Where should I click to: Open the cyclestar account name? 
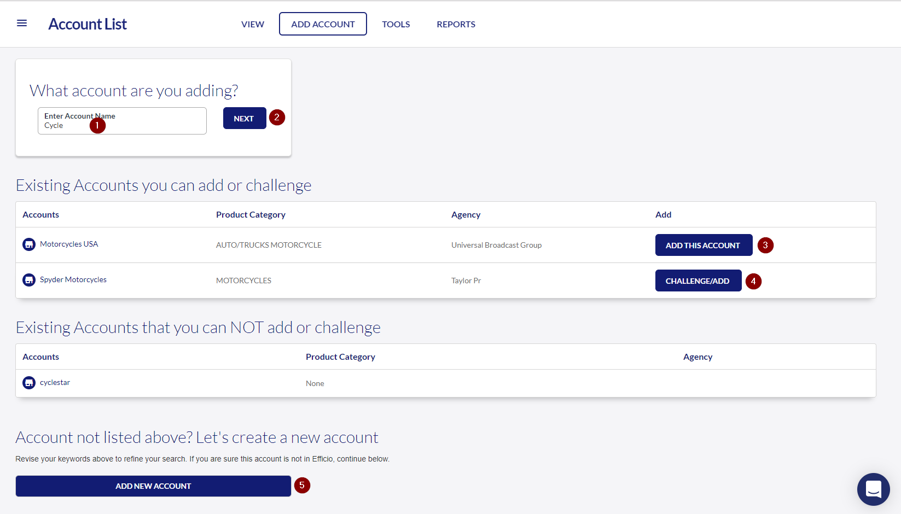tap(55, 382)
